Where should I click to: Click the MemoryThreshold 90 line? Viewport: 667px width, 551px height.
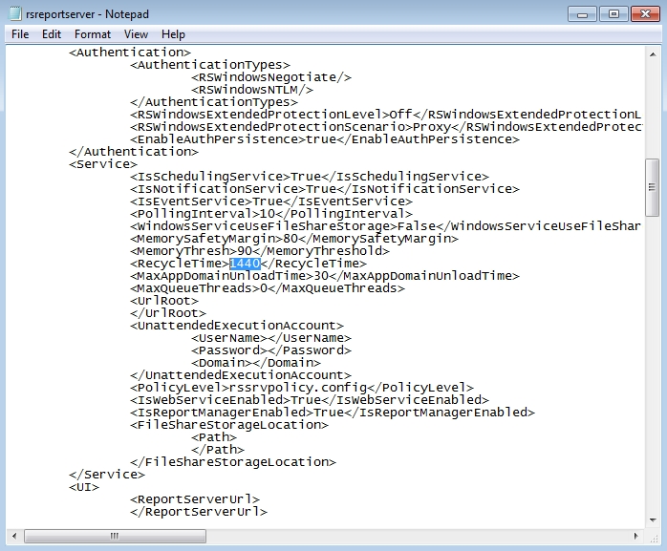[x=260, y=251]
